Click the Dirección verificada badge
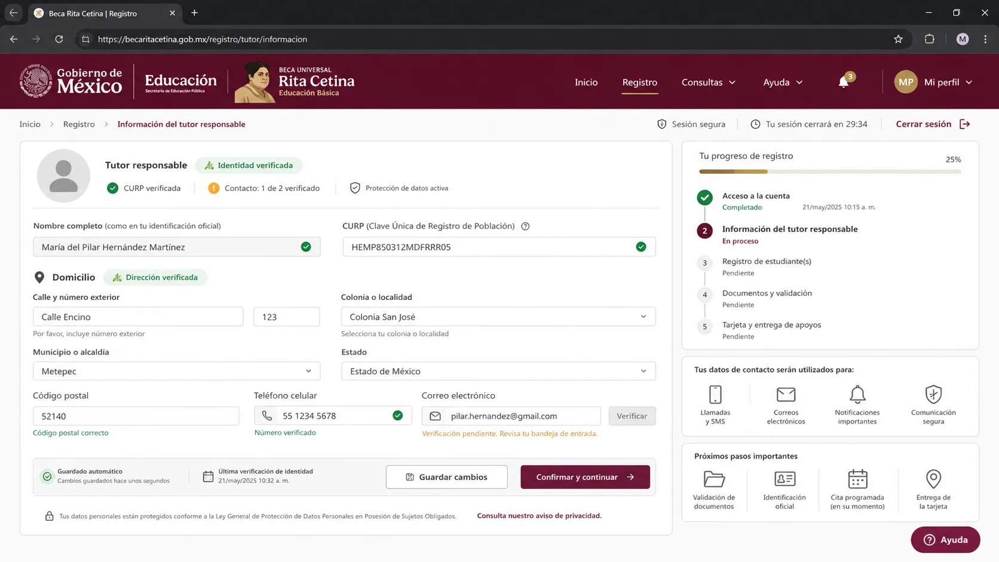 pyautogui.click(x=155, y=278)
